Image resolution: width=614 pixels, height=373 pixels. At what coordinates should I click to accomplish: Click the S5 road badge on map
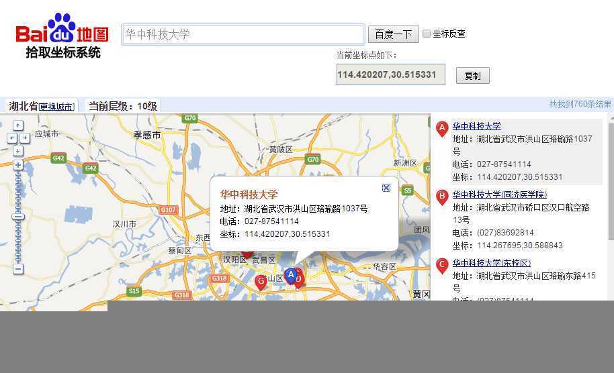[408, 190]
